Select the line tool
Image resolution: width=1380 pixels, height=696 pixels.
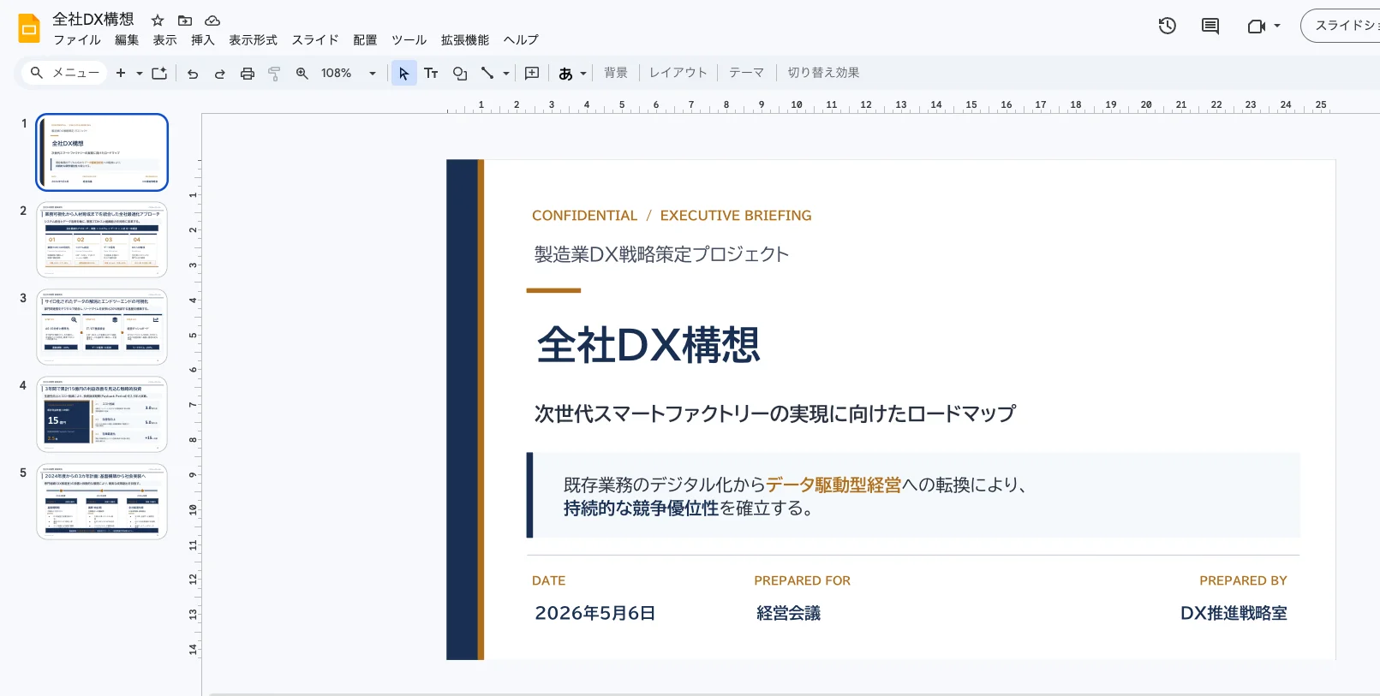[487, 74]
